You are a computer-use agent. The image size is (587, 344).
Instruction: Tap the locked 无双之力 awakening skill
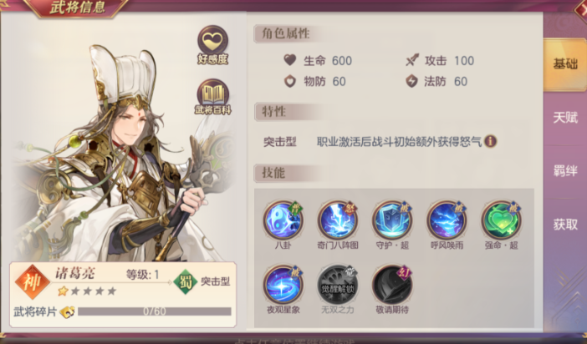tap(338, 285)
